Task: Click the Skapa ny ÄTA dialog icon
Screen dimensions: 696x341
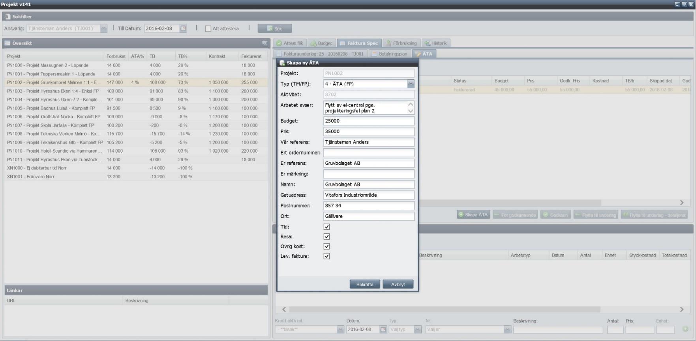Action: coord(282,63)
